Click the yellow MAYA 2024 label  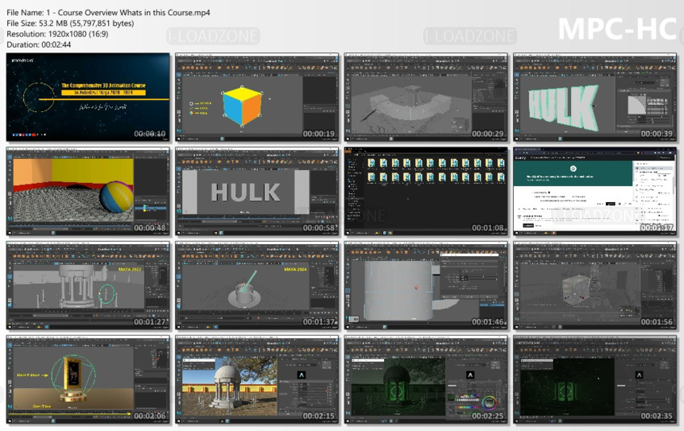point(295,270)
